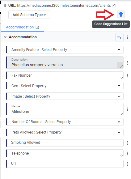Open three-dot menu for Name field
The width and height of the screenshot is (131, 179).
pyautogui.click(x=128, y=109)
